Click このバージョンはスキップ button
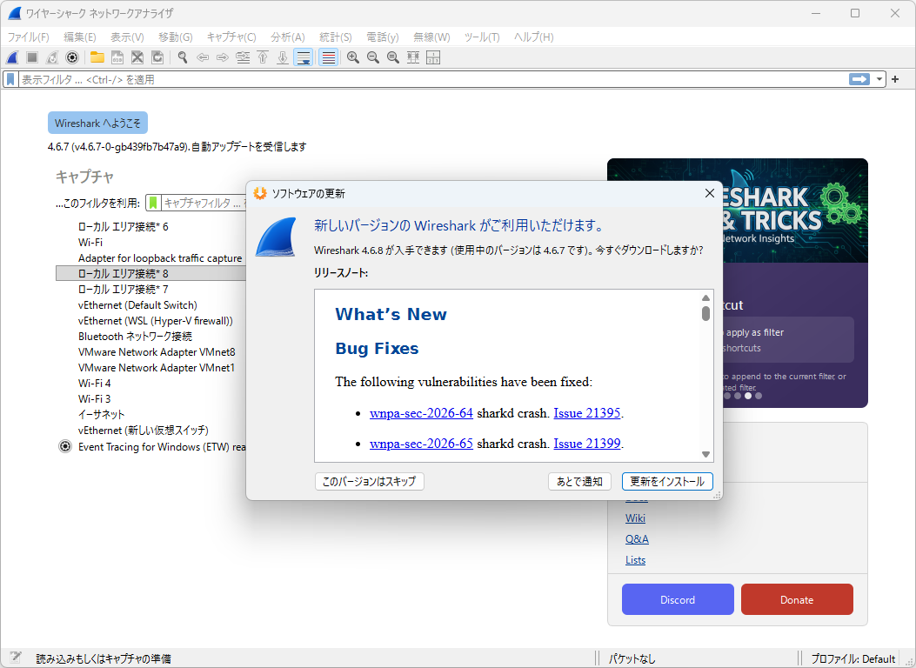 369,481
